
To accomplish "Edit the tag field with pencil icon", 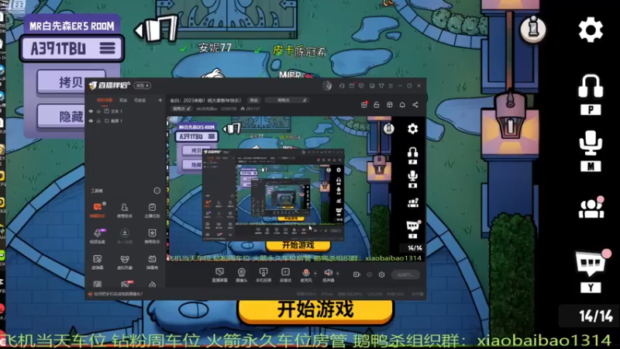I will [287, 101].
